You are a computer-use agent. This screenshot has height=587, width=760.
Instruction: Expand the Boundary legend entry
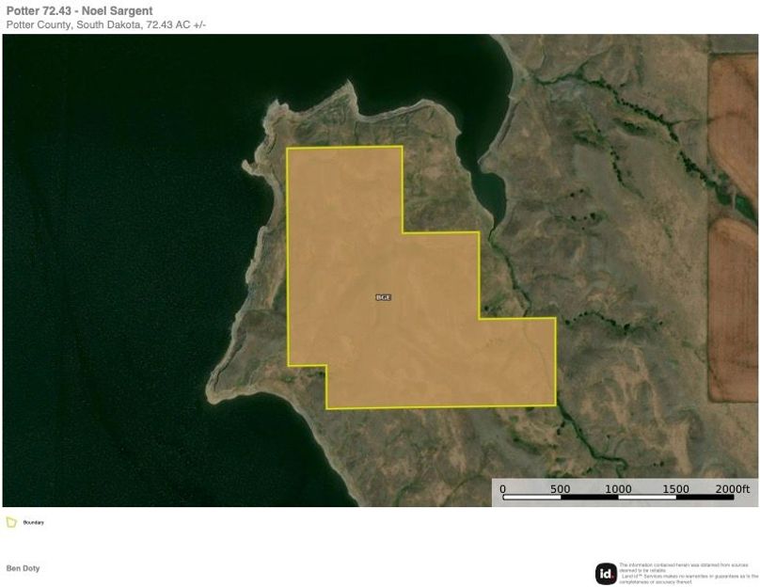[x=34, y=522]
